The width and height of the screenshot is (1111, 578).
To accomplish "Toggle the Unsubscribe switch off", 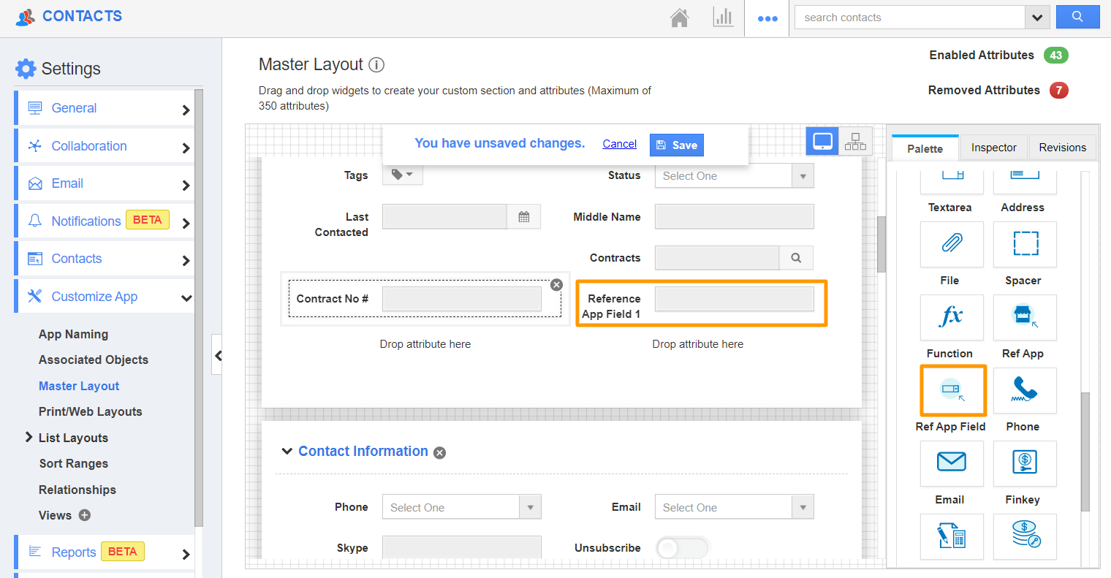I will click(x=683, y=547).
